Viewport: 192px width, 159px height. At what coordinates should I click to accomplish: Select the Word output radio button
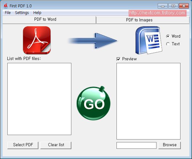pos(168,36)
